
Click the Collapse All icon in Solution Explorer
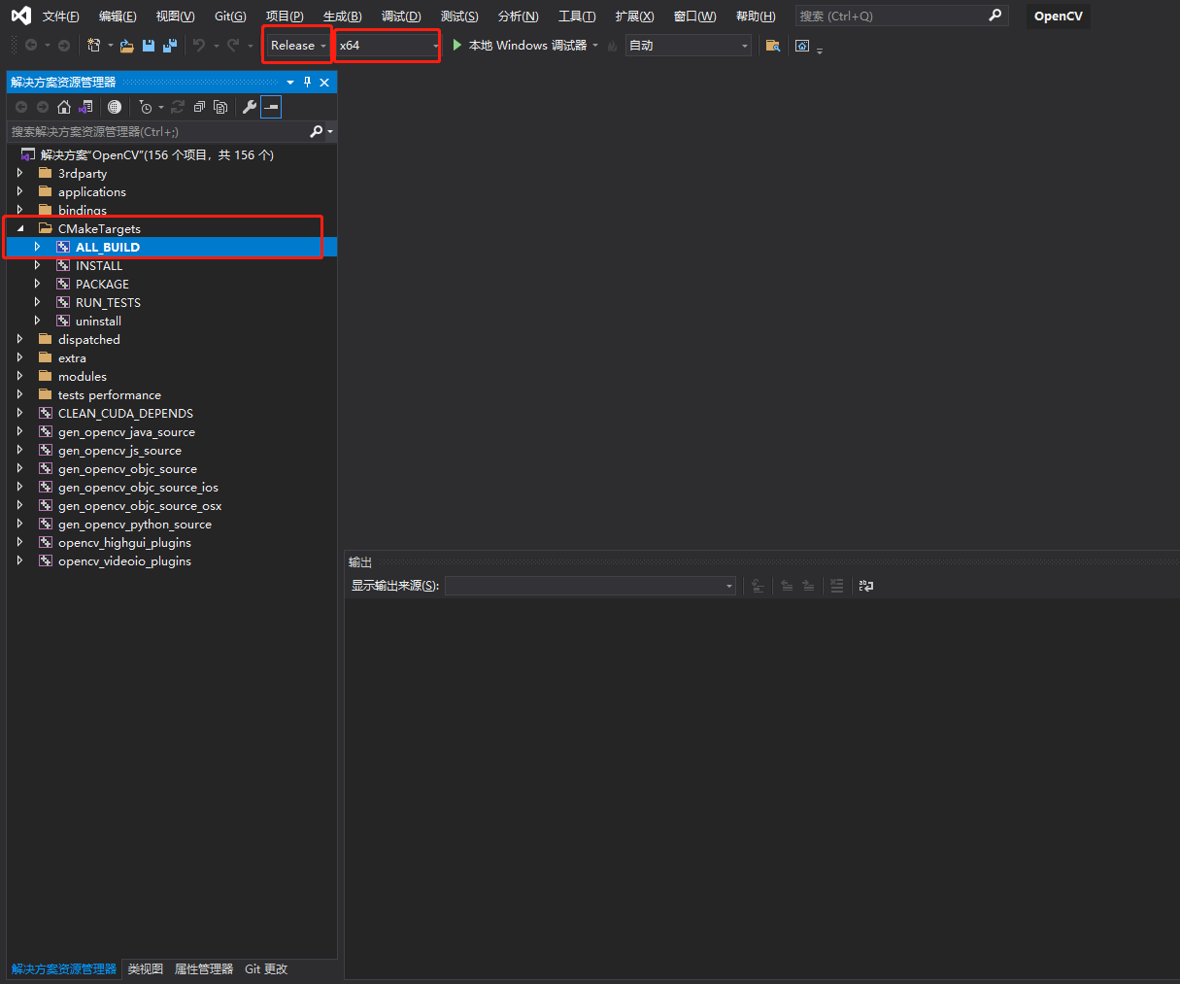199,107
